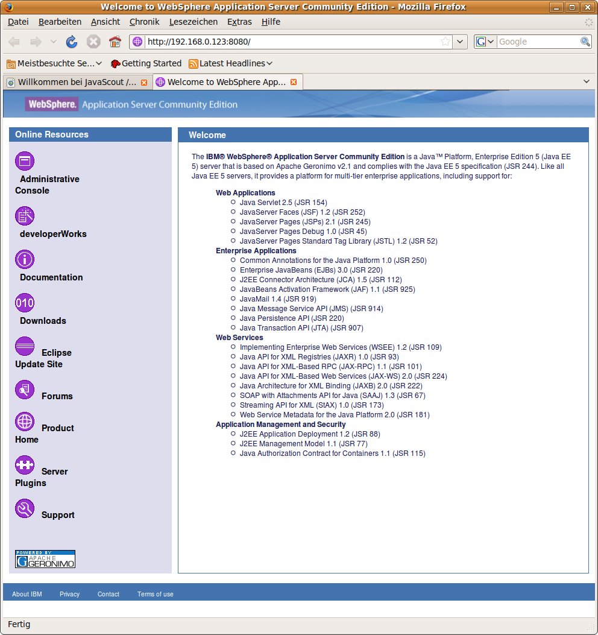Click the Forums icon
The image size is (598, 635).
25,390
